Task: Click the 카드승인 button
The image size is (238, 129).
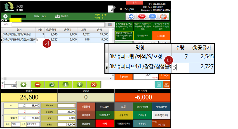Action: click(x=105, y=107)
